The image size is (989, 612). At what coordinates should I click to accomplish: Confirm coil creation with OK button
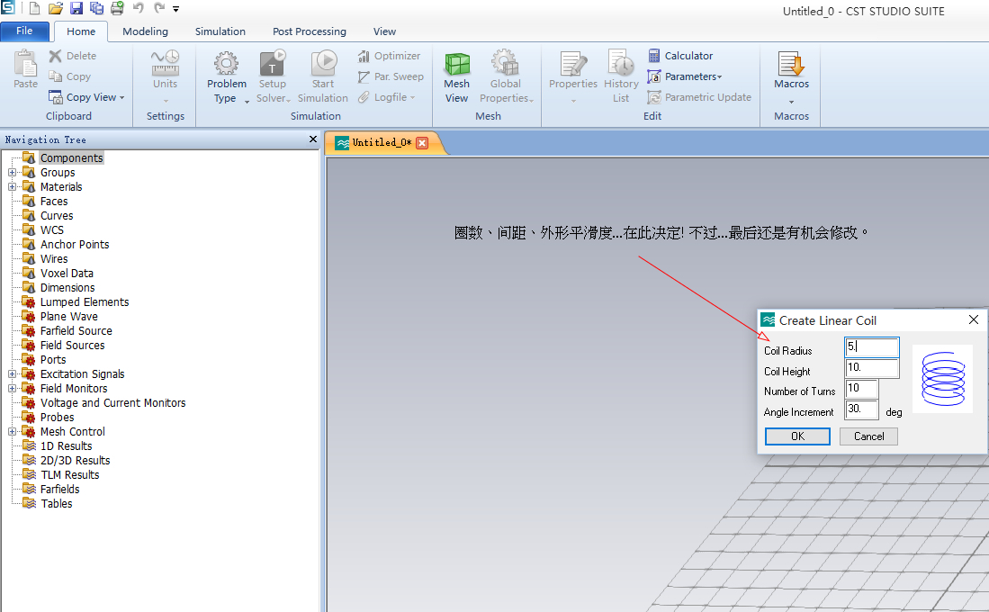click(797, 436)
